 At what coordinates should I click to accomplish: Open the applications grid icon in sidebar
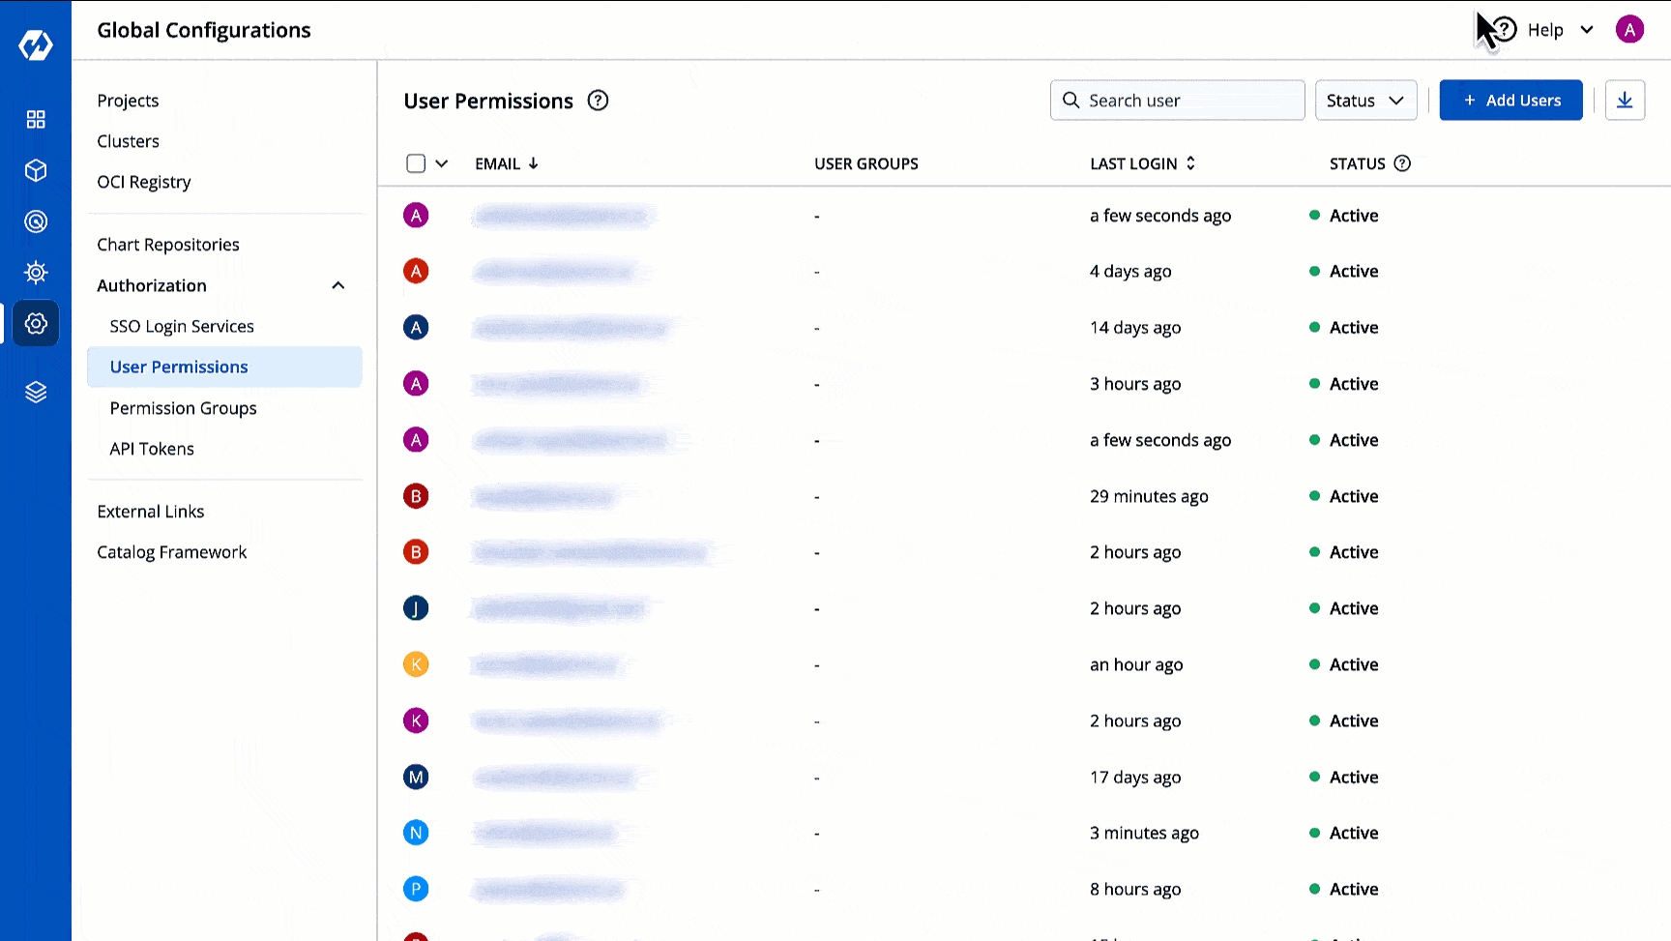(36, 119)
